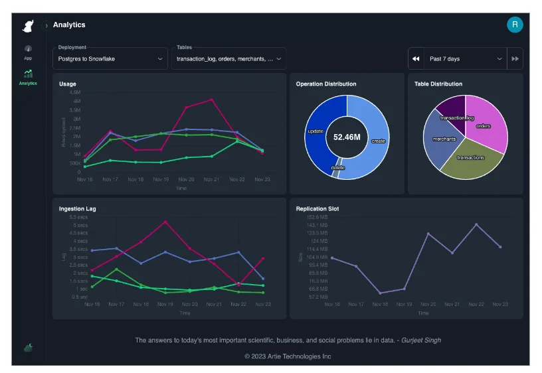Open the Deployment dropdown 'Postgres to Snowflake'

tap(110, 58)
